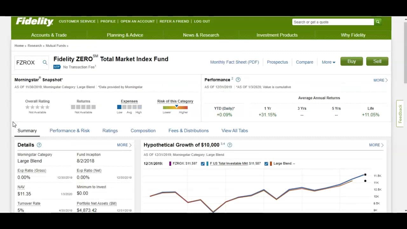Switch to Performance & Risk tab
The width and height of the screenshot is (407, 229).
click(x=70, y=131)
